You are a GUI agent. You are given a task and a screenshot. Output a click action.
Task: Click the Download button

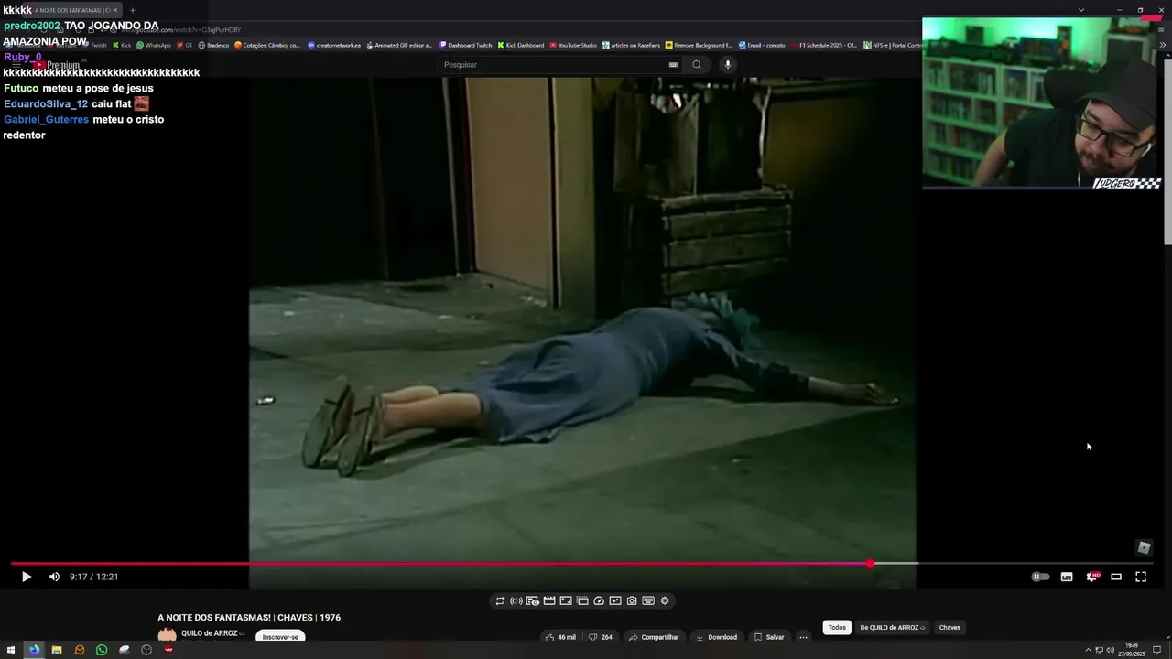717,637
